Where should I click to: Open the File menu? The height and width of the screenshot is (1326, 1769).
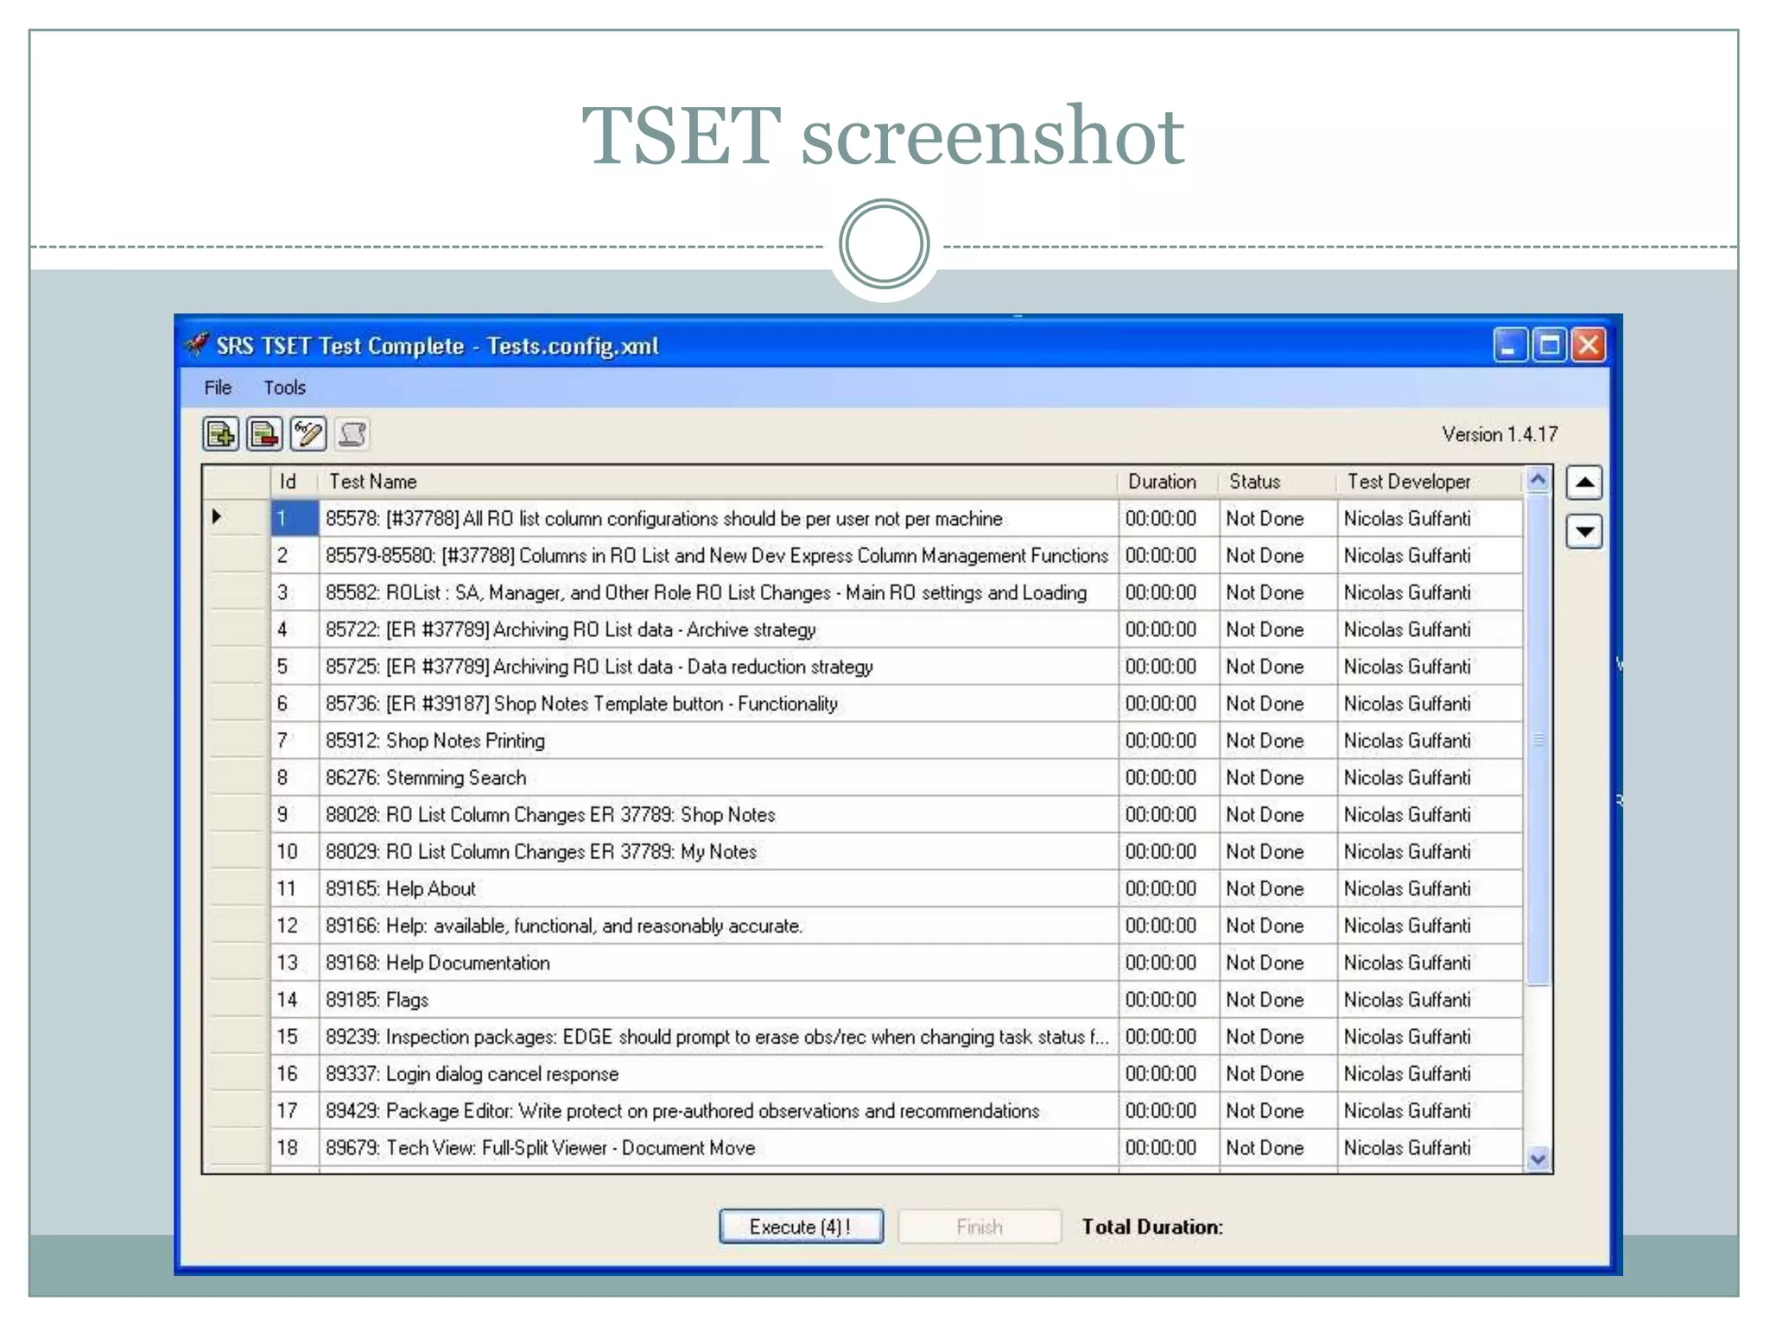[x=218, y=388]
